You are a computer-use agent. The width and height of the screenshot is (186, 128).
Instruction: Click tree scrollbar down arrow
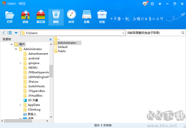point(51,117)
